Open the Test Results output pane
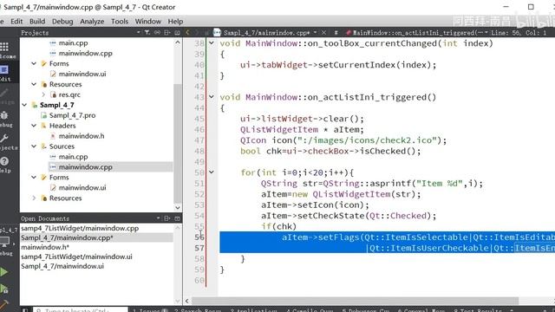The image size is (555, 312). click(x=478, y=310)
